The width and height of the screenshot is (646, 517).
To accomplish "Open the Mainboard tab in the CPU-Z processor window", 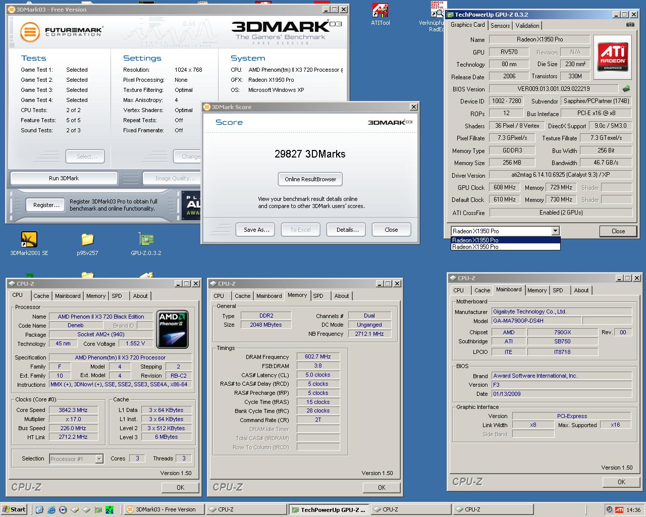I will tap(68, 296).
